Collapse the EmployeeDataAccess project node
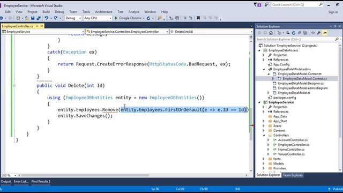The image size is (343, 193). click(x=259, y=50)
